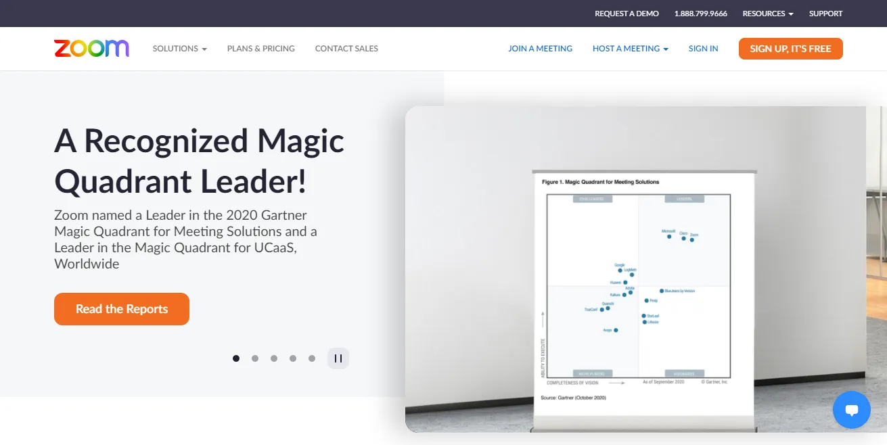Click Request a Demo link

point(627,14)
